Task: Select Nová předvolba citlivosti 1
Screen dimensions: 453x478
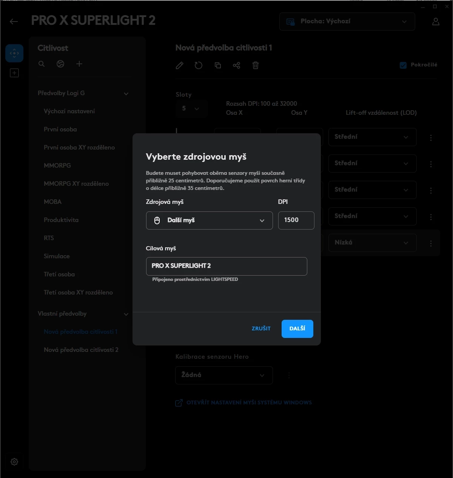Action: pyautogui.click(x=81, y=332)
